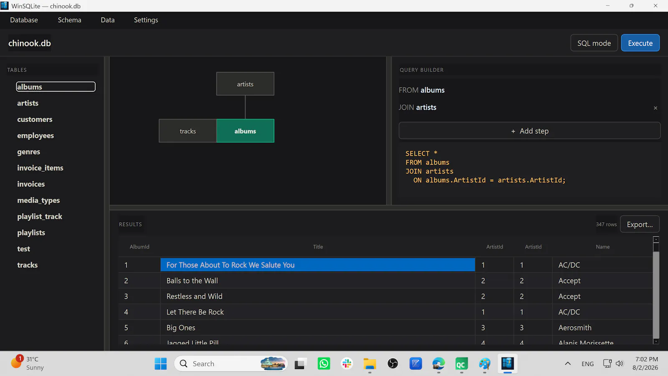Select the playlists table
The height and width of the screenshot is (376, 668).
pyautogui.click(x=31, y=233)
